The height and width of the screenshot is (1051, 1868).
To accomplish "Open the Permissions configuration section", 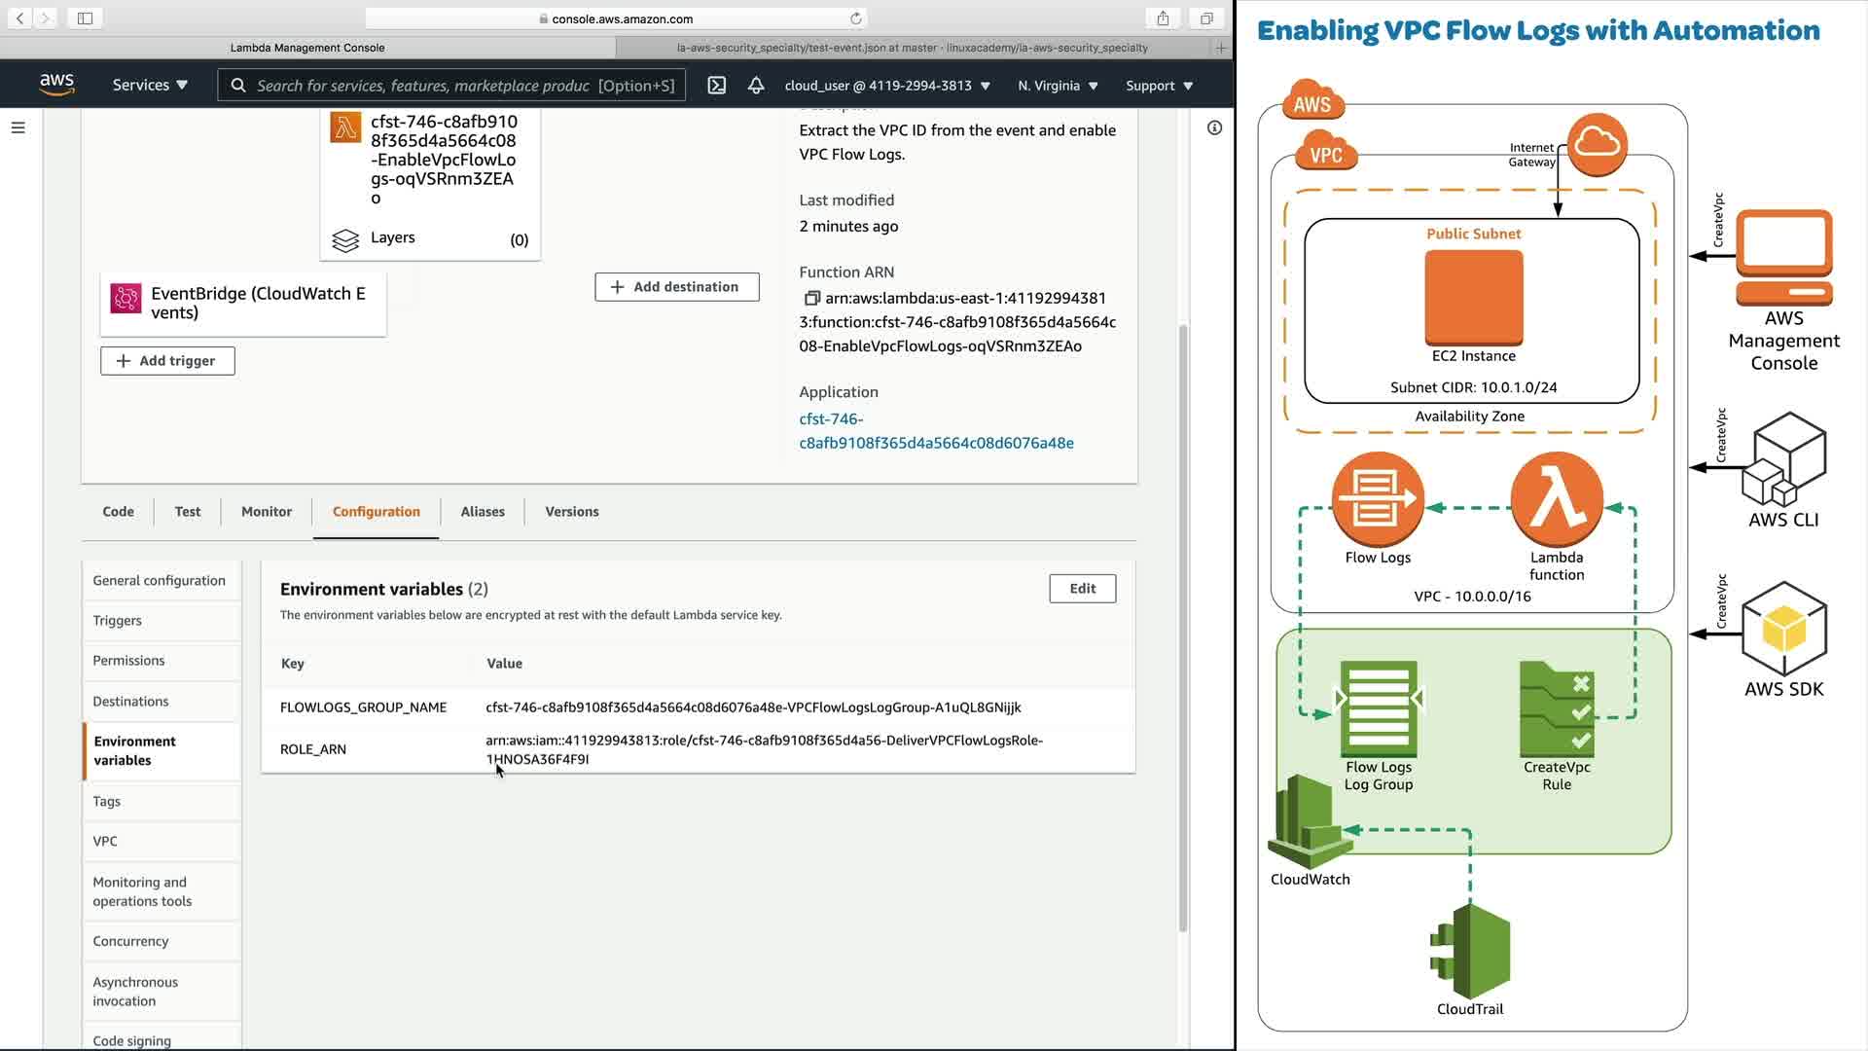I will click(x=128, y=661).
